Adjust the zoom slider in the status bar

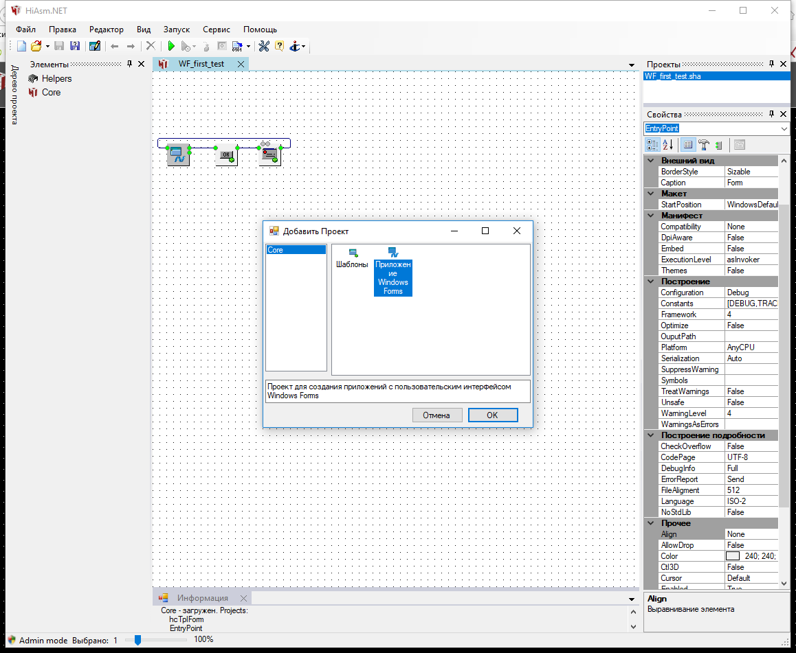click(137, 640)
